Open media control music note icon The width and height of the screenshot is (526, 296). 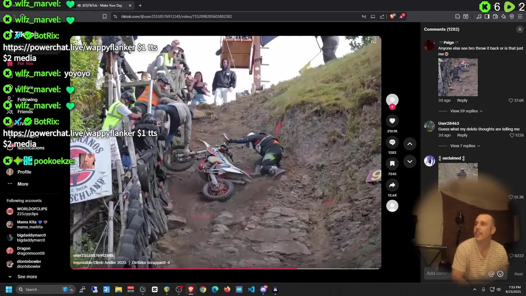[479, 16]
